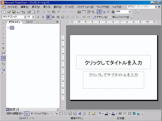This screenshot has width=162, height=121.
Task: Save the presentation with floppy icon
Action: (14, 12)
